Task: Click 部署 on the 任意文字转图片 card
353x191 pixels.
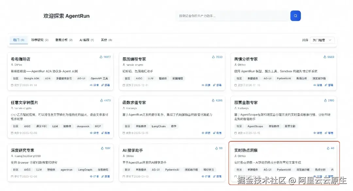Action: tap(106, 133)
